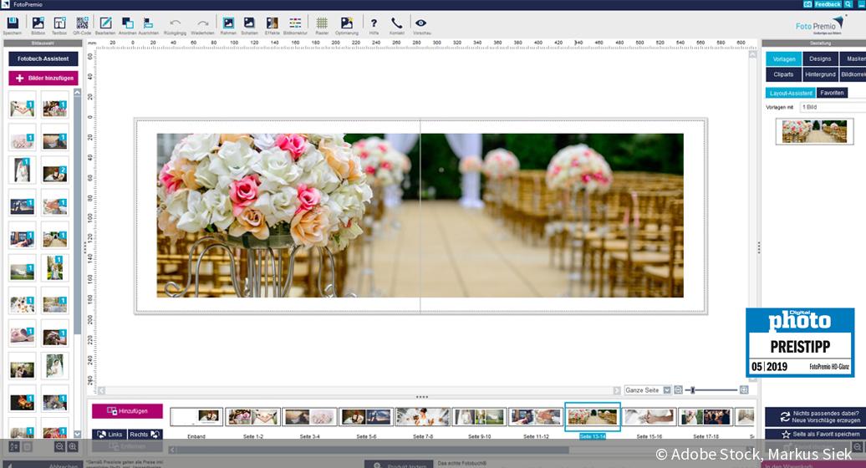
Task: Open Vorschau preview with eye icon
Action: (421, 23)
